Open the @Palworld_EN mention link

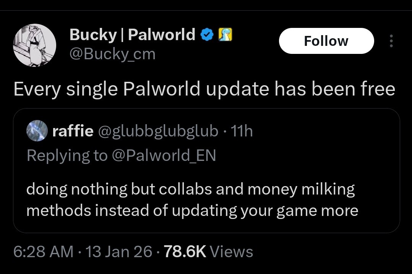pos(164,155)
